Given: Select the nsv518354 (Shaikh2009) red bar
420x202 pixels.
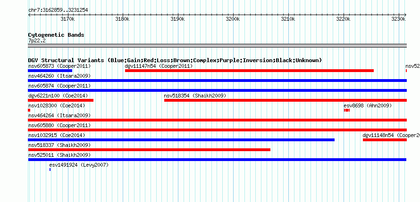Looking at the screenshot, I should [x=286, y=100].
